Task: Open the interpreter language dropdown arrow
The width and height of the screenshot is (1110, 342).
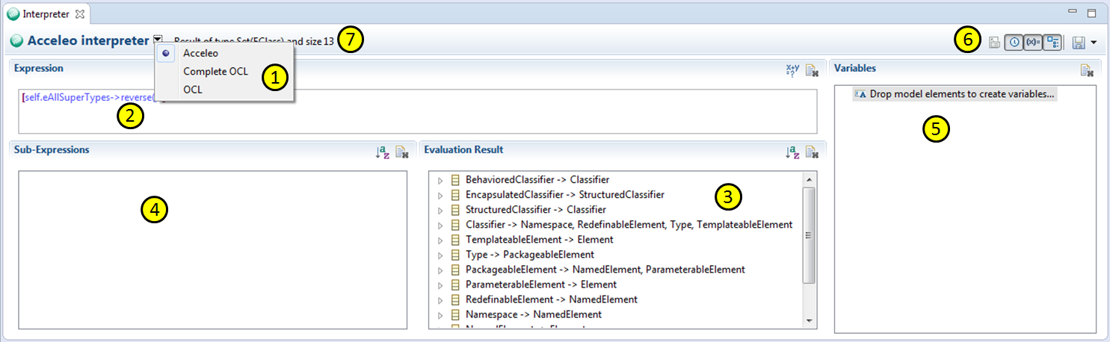Action: click(158, 40)
